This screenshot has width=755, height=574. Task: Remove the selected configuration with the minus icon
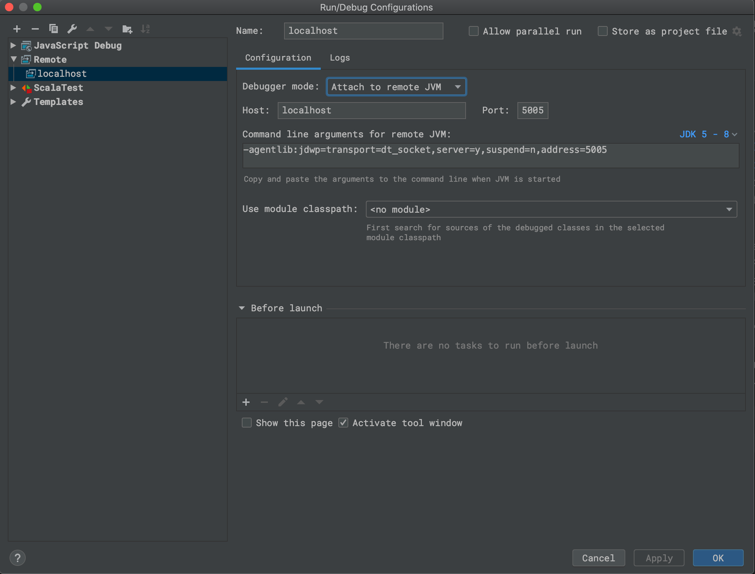(35, 29)
